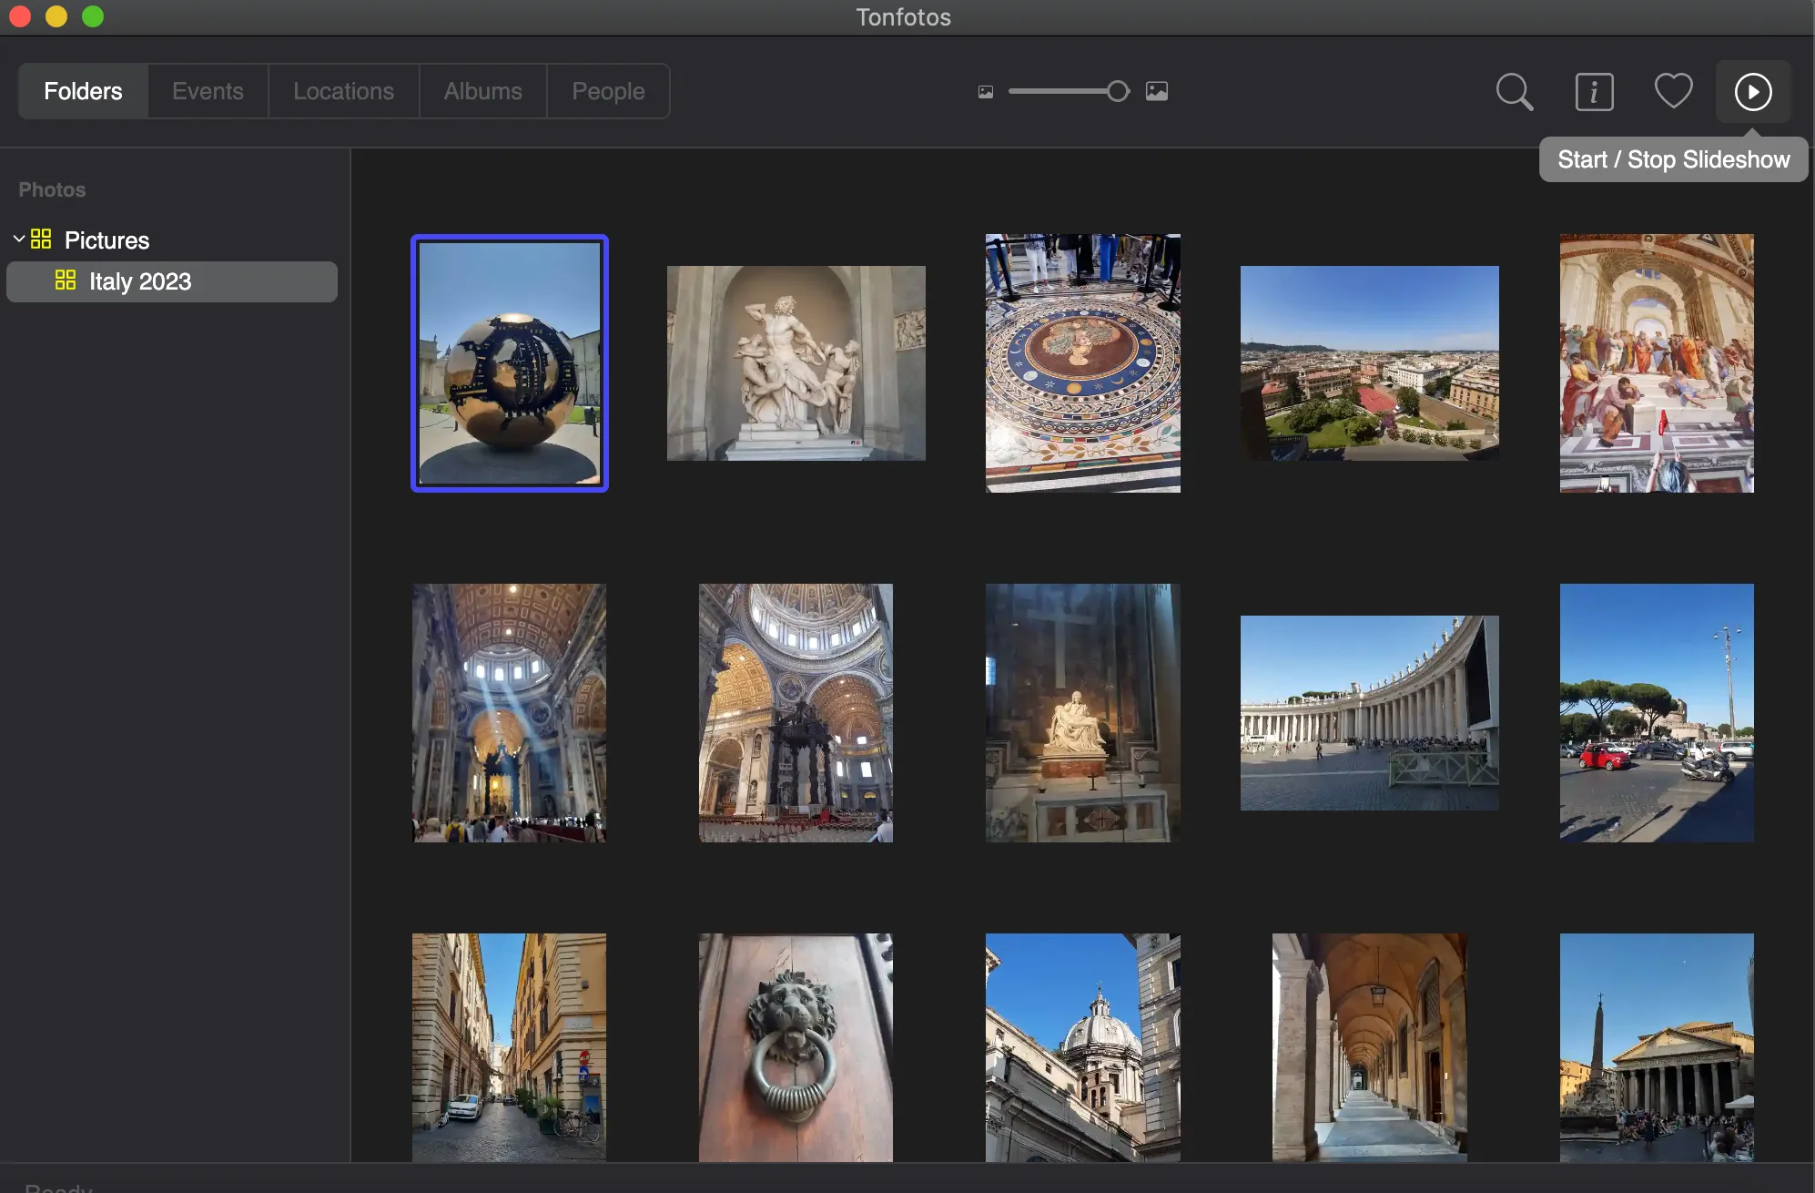
Task: Click the Favorites heart icon
Action: pyautogui.click(x=1674, y=89)
